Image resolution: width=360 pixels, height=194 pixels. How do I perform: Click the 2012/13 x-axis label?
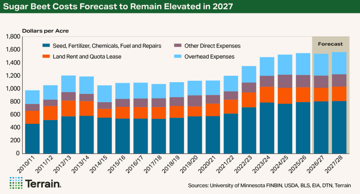pos(62,164)
